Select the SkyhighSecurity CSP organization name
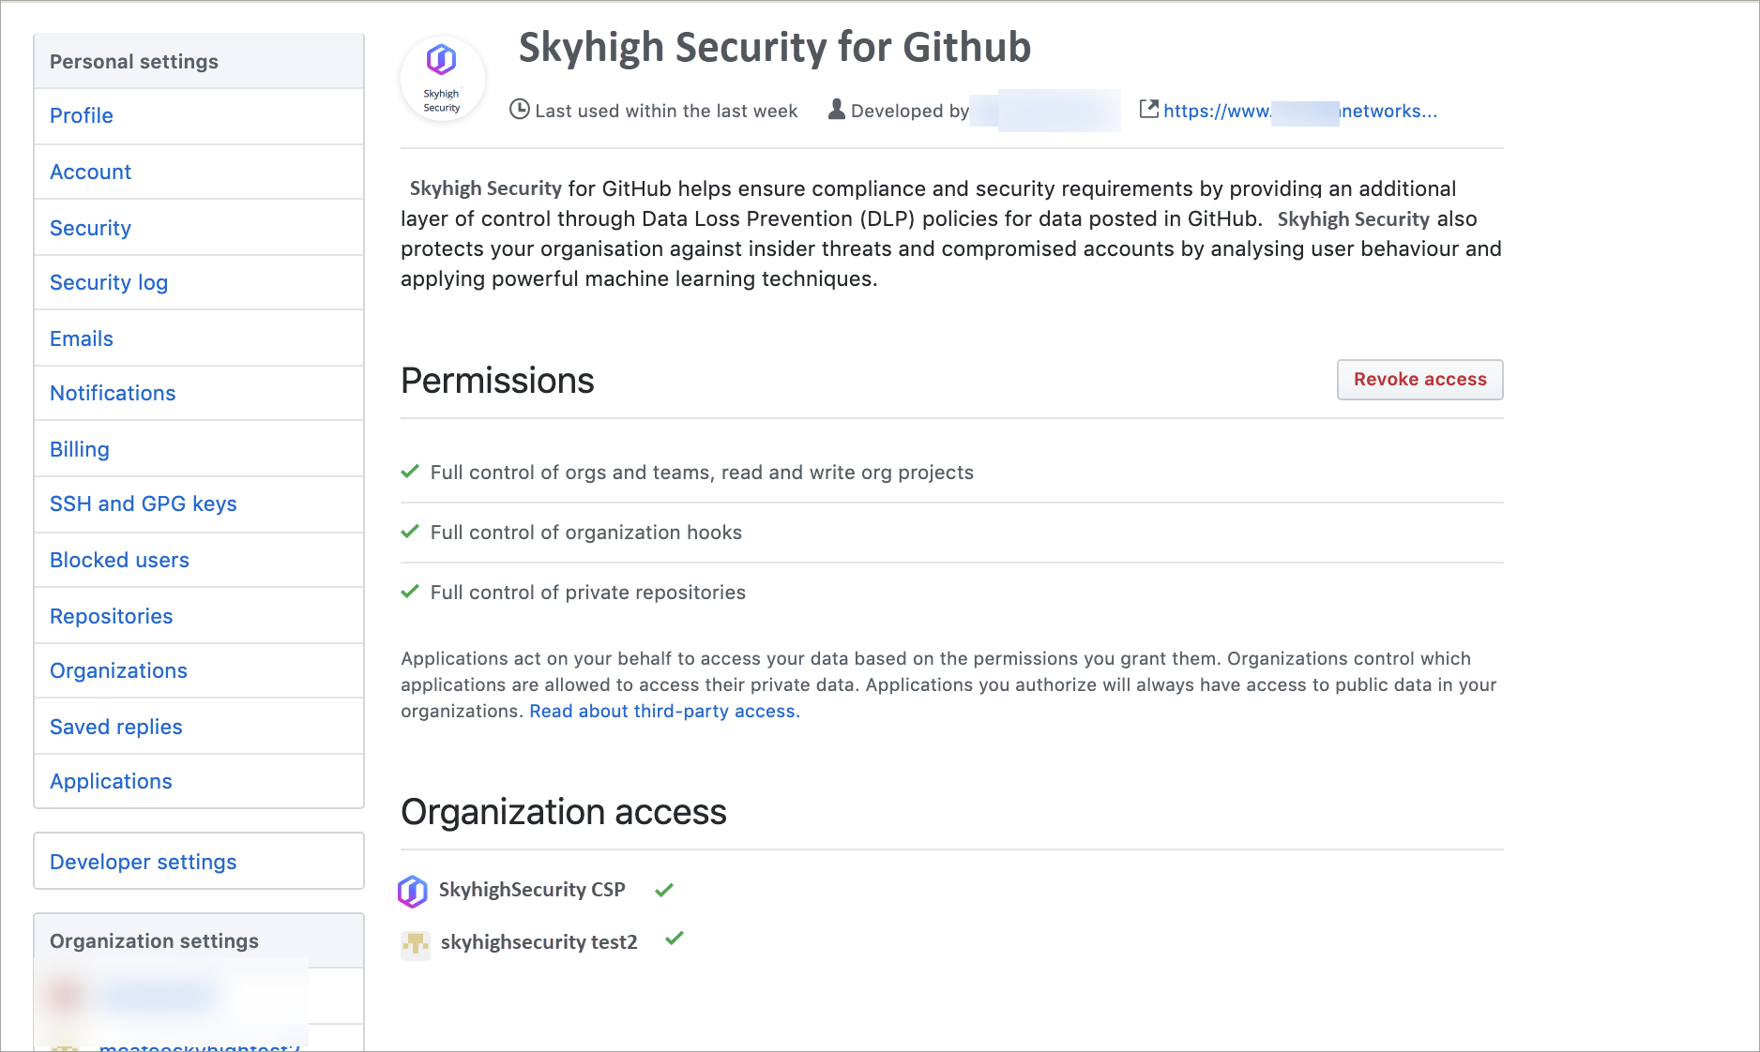 532,890
